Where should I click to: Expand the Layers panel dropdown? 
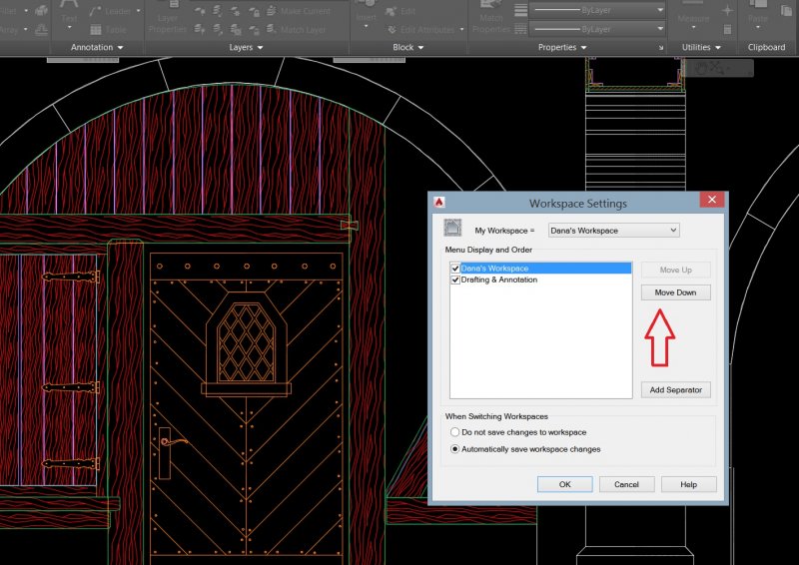pyautogui.click(x=247, y=47)
